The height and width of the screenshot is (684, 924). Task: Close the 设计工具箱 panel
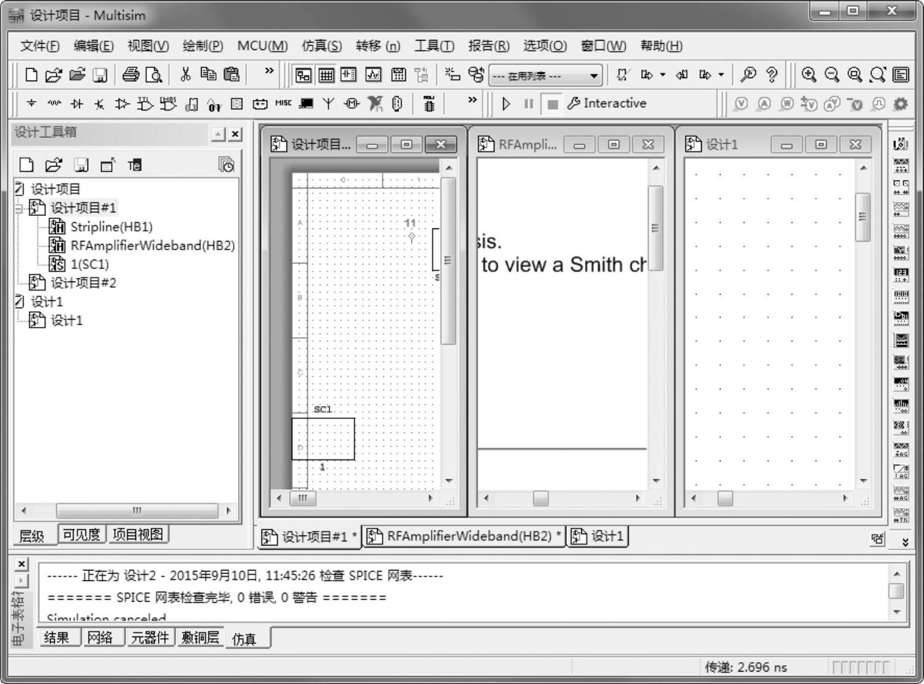(235, 134)
